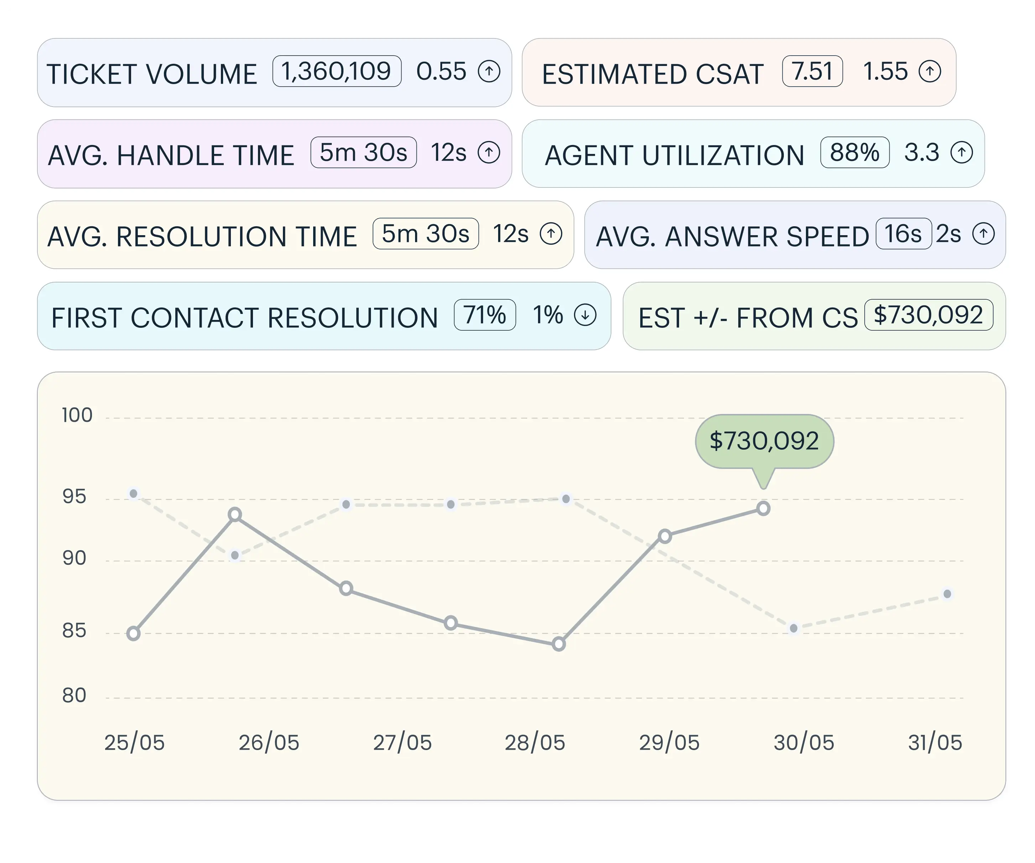This screenshot has width=1035, height=863.
Task: Click the first solid-line point at 25/05
Action: click(x=134, y=633)
